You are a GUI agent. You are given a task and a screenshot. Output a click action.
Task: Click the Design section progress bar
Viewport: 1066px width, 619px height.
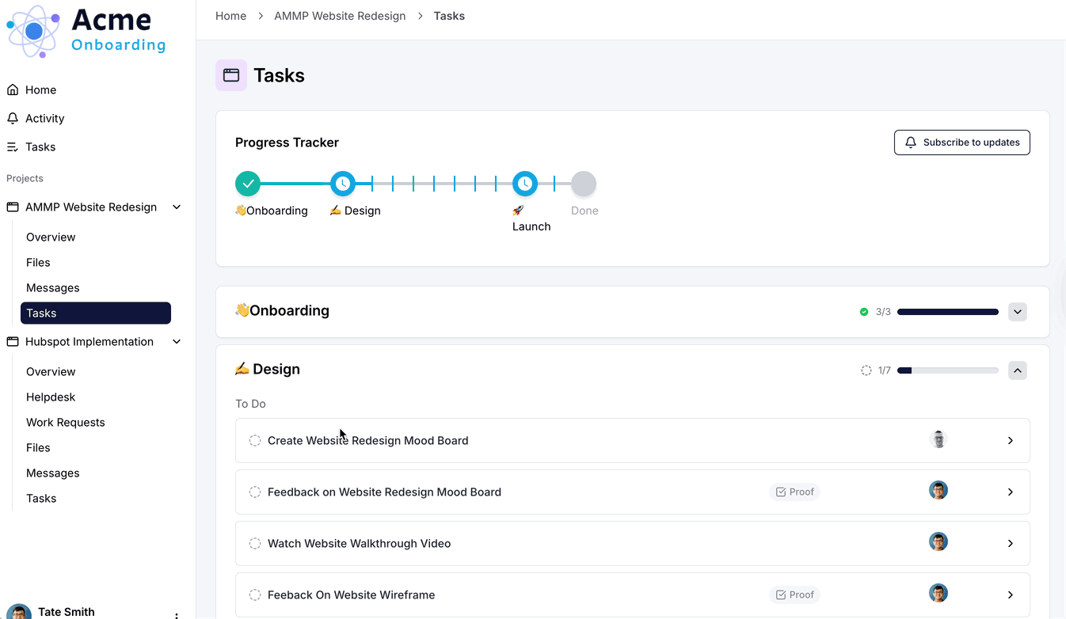point(947,370)
